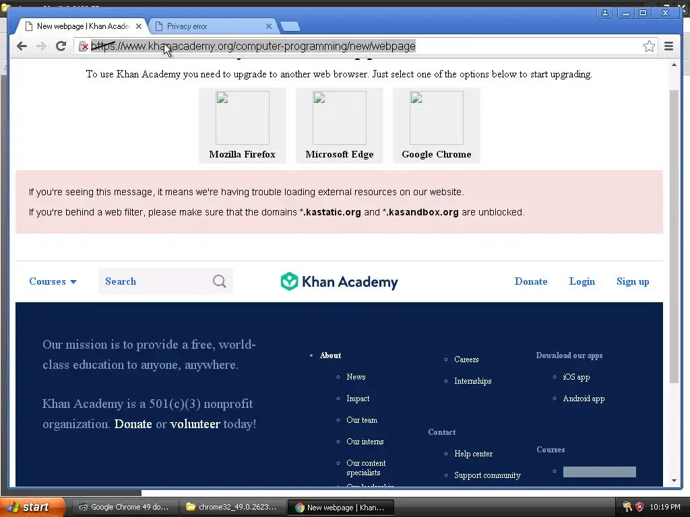
Task: Click the bold Donate link in mission text
Action: click(x=133, y=424)
